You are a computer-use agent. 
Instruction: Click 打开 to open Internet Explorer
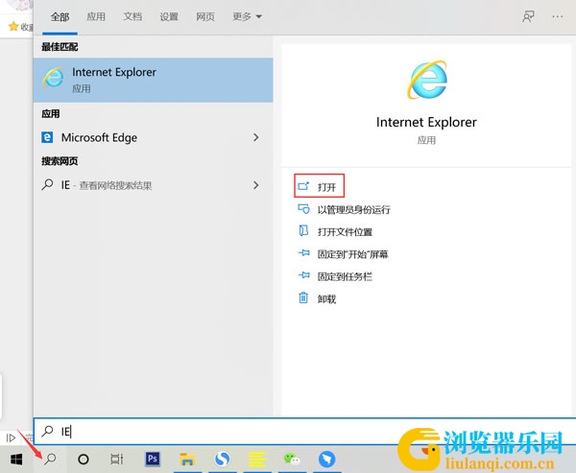pos(320,186)
